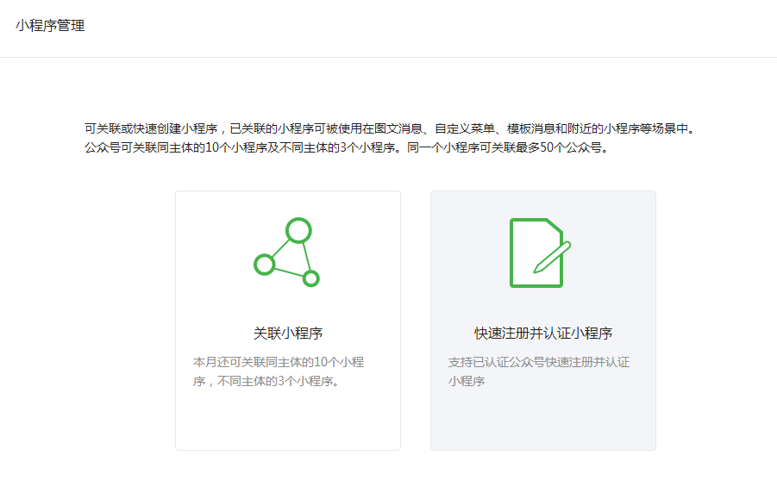Click the green pen on the document icon
This screenshot has height=493, width=777.
pyautogui.click(x=553, y=257)
